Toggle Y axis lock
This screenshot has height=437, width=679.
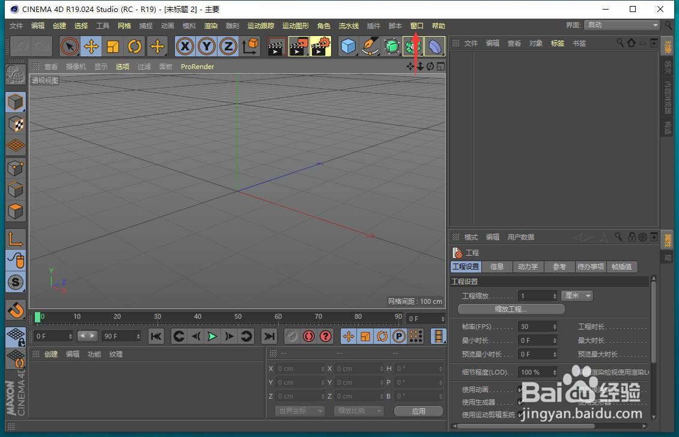[207, 46]
